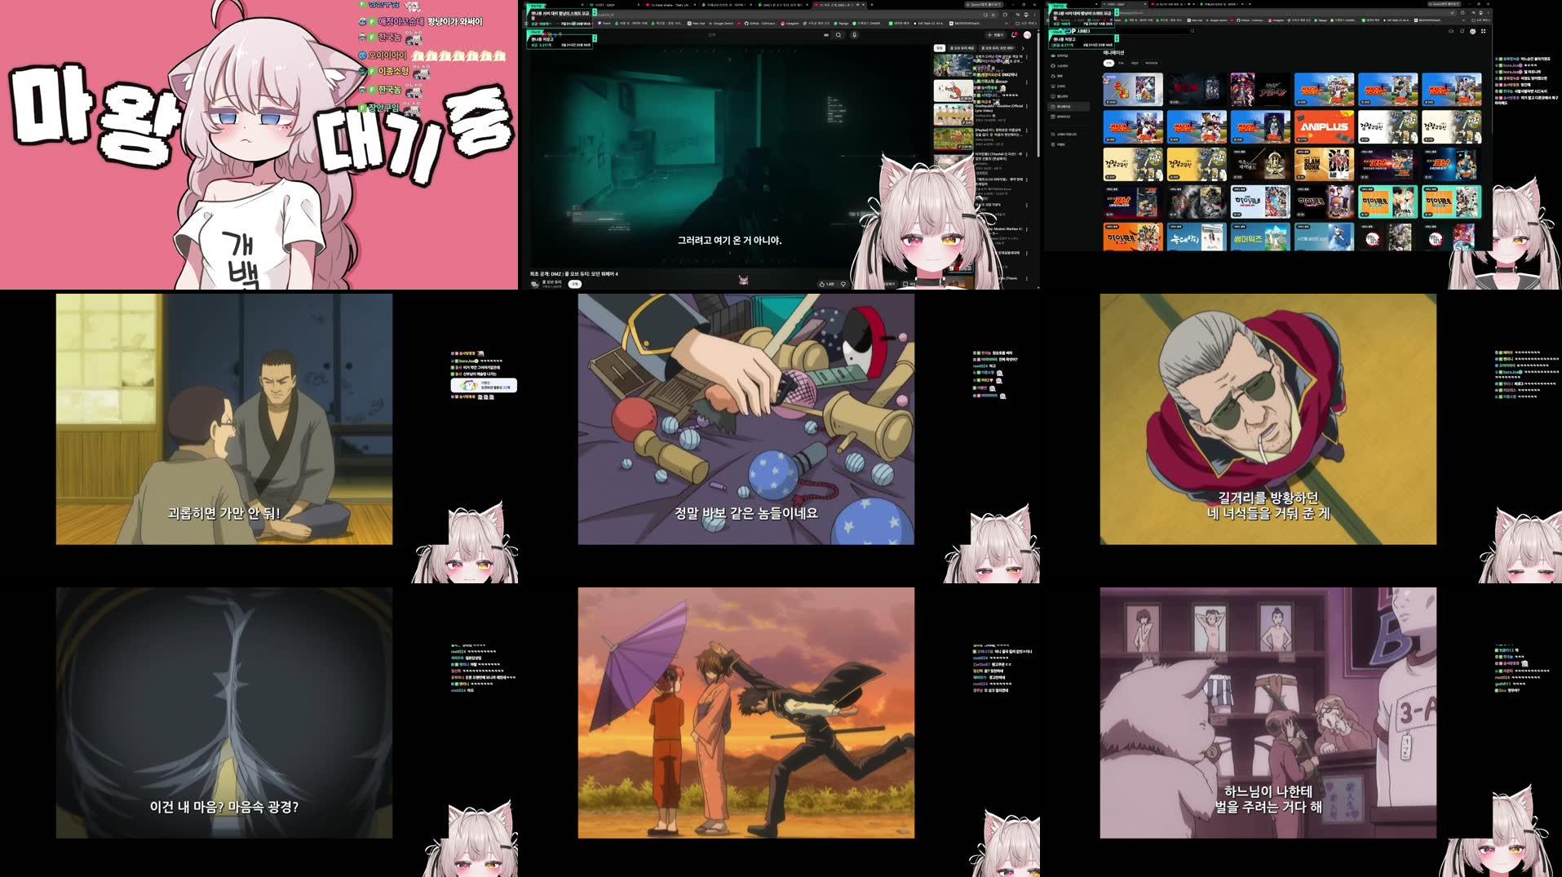Open the SLAM DUNK thumbnail card

pyautogui.click(x=1323, y=165)
